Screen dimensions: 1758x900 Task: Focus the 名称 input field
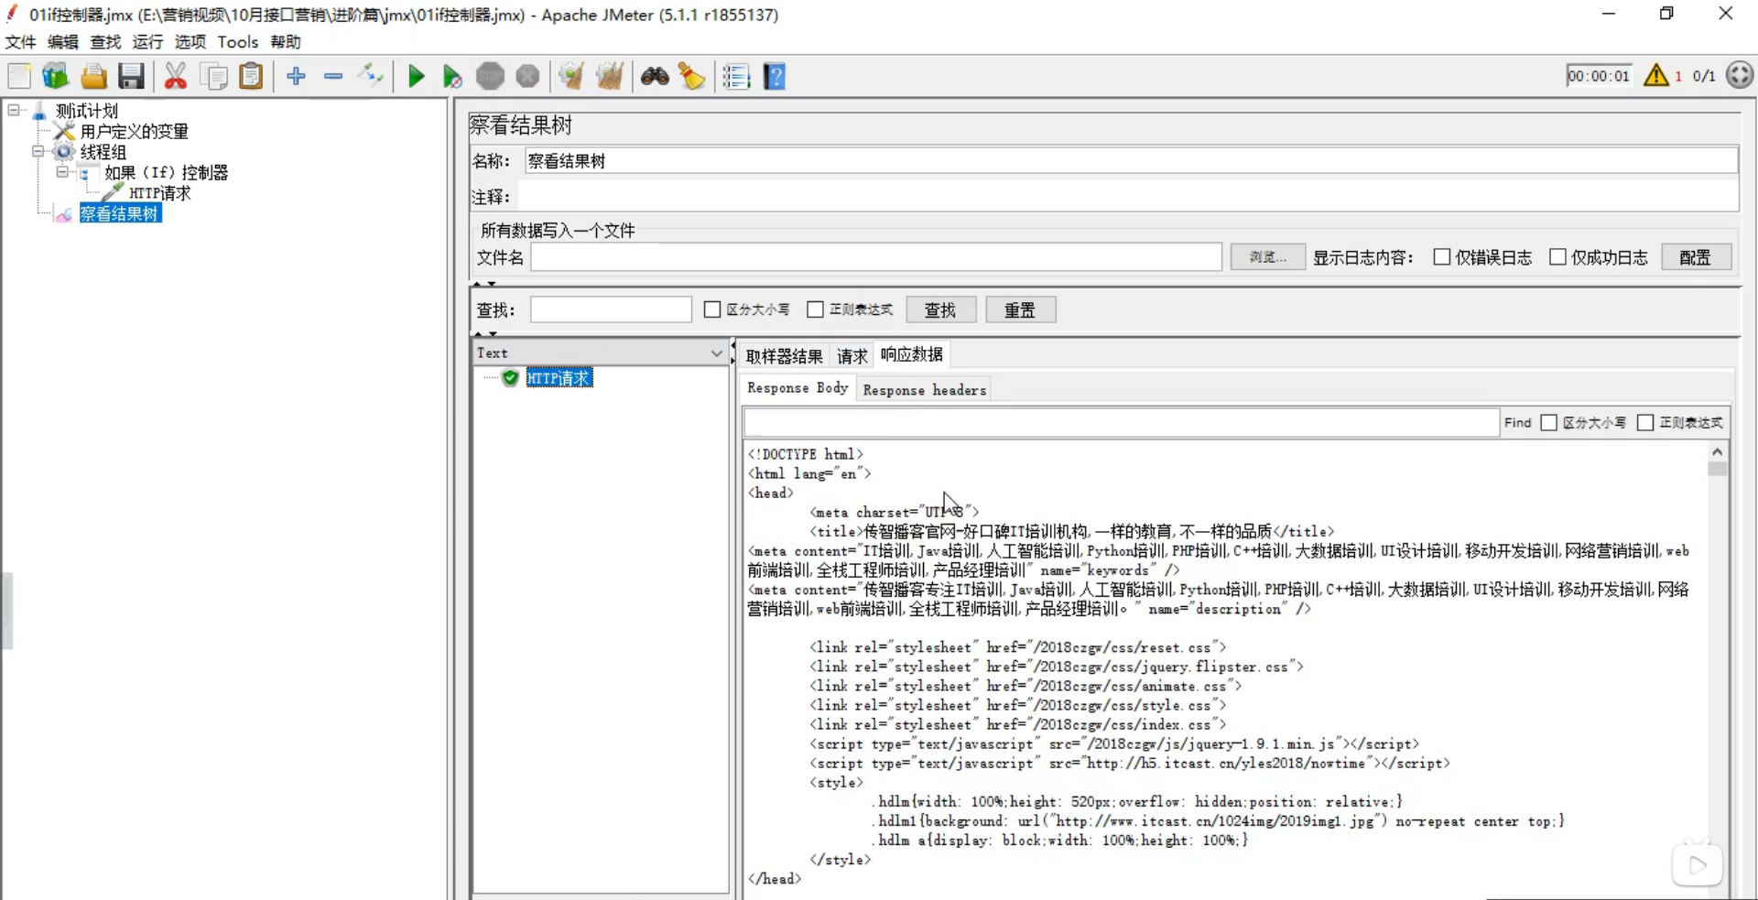(x=1131, y=161)
